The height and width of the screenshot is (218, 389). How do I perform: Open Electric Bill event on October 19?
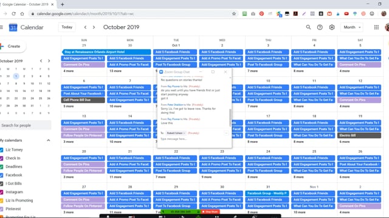tap(359, 135)
